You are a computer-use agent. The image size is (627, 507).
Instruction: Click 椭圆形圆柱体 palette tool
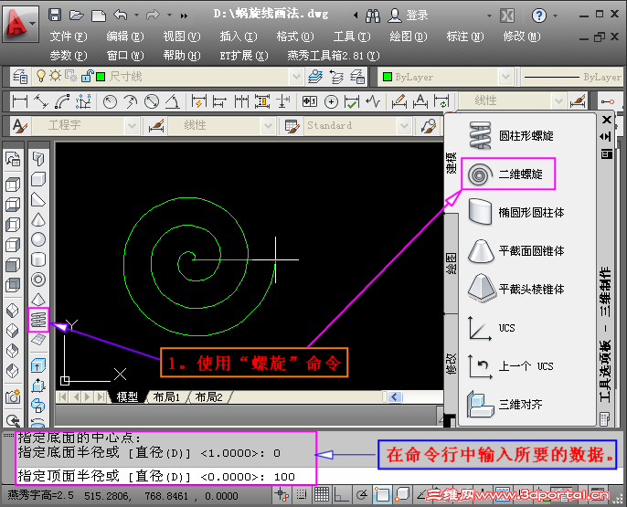coord(515,212)
